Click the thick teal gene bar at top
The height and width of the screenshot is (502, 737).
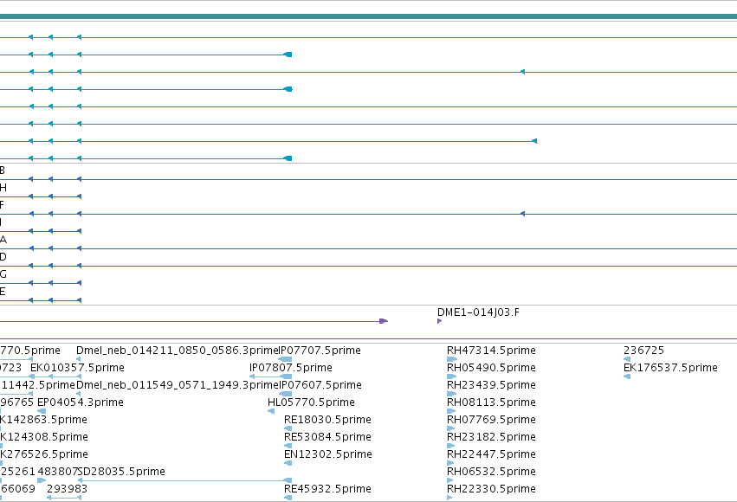[x=369, y=16]
